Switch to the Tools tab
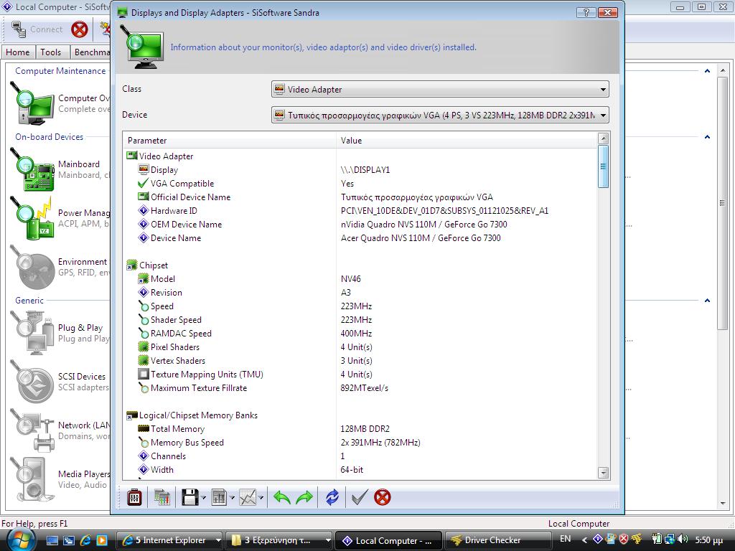 (51, 52)
